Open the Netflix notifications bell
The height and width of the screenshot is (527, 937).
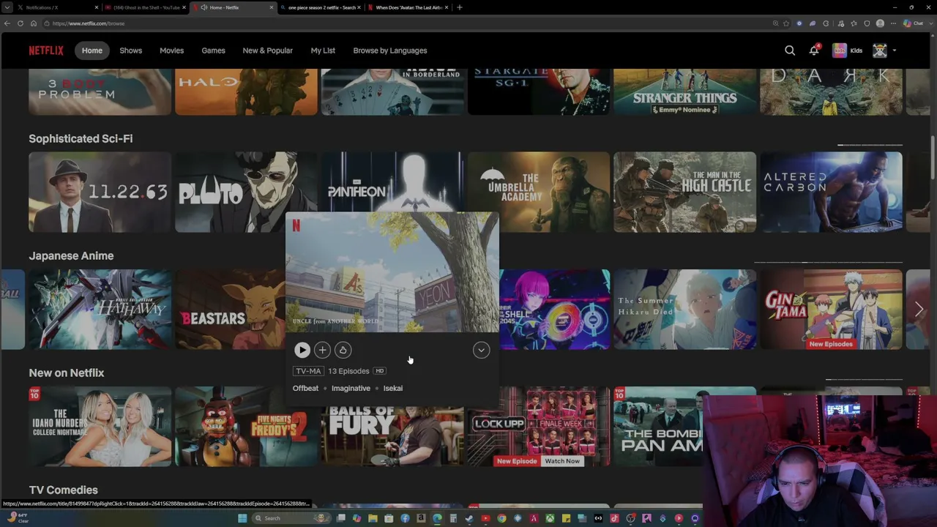(814, 51)
